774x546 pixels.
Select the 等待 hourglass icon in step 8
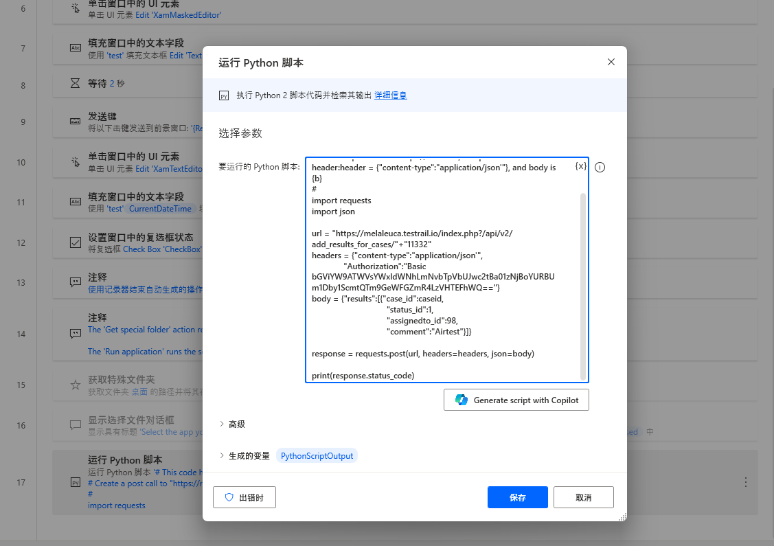75,83
